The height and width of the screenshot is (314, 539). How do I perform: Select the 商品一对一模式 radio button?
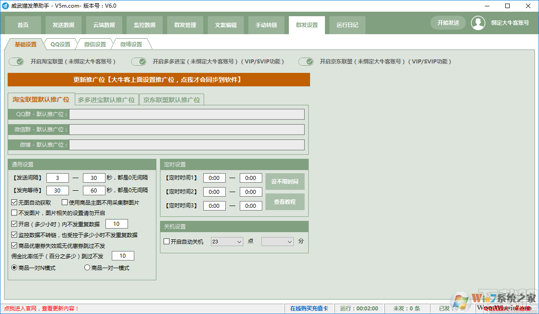[87, 267]
